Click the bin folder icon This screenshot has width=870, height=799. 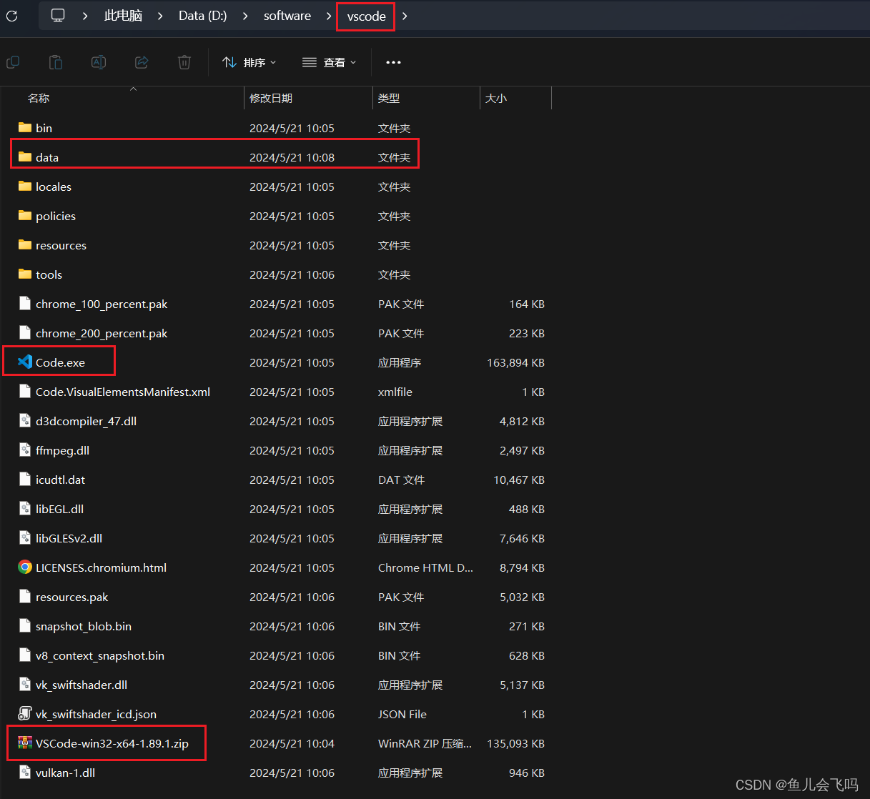pos(25,127)
